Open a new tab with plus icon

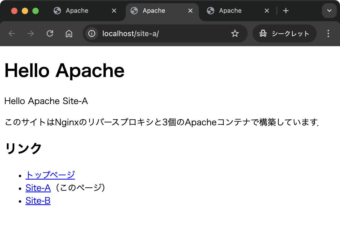click(x=286, y=11)
